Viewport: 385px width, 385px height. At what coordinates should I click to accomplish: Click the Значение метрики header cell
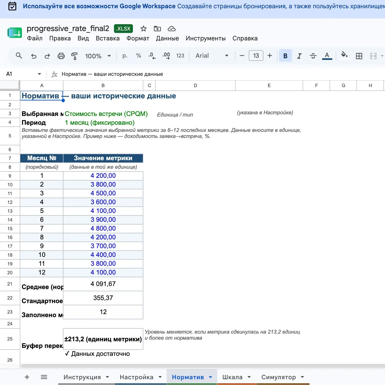[103, 158]
